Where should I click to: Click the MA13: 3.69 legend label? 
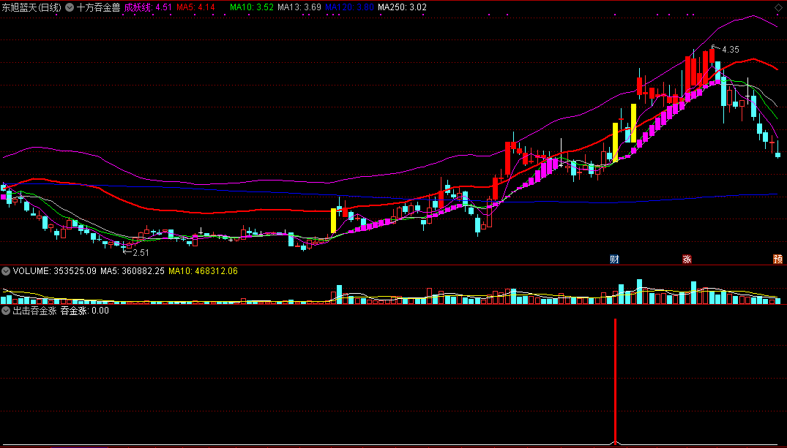(299, 7)
